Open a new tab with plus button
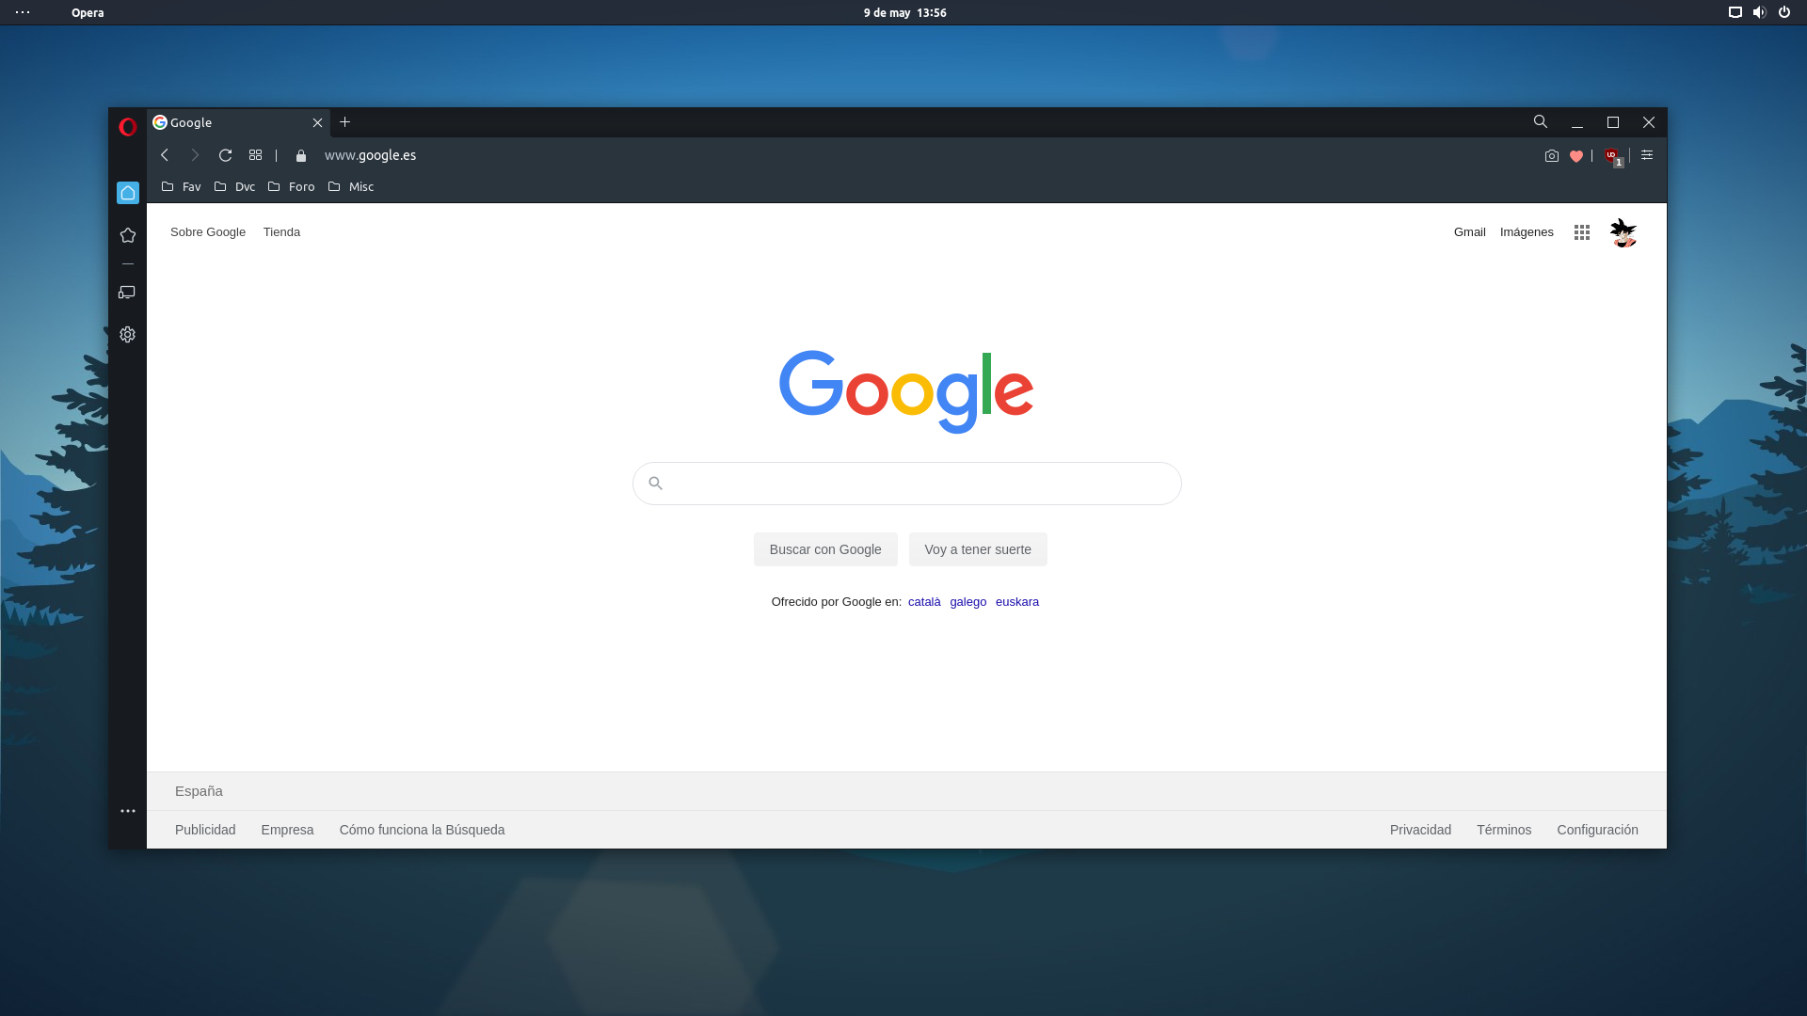Viewport: 1807px width, 1016px height. [345, 122]
